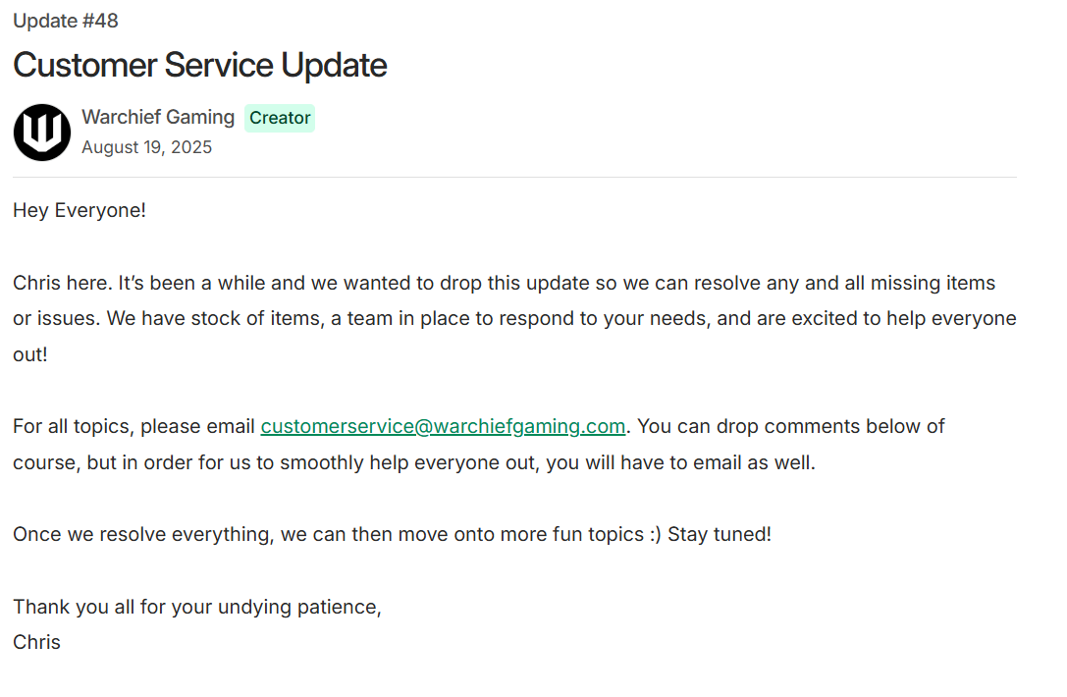Click the line beginning 'or issues. We have stock'
Image resolution: width=1067 pixels, height=697 pixels.
[513, 319]
